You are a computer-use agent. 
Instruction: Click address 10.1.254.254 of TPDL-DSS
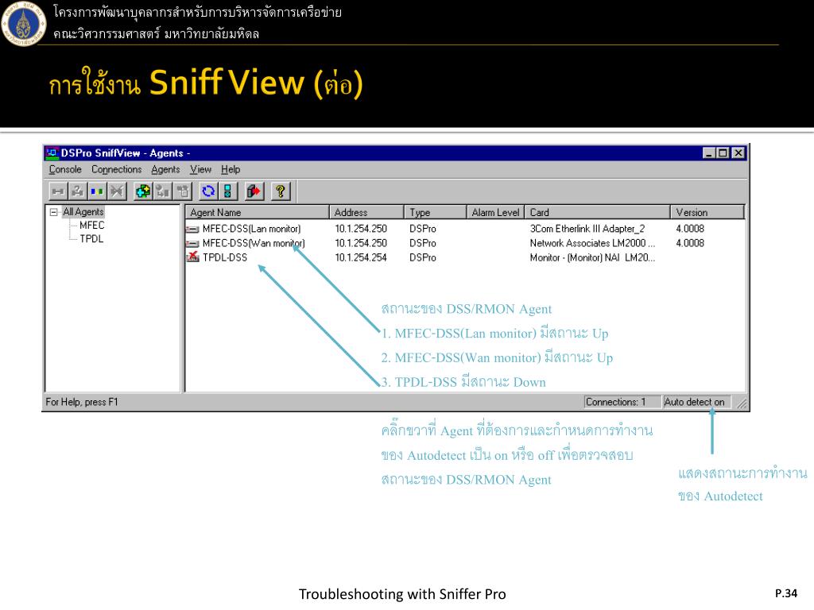361,257
